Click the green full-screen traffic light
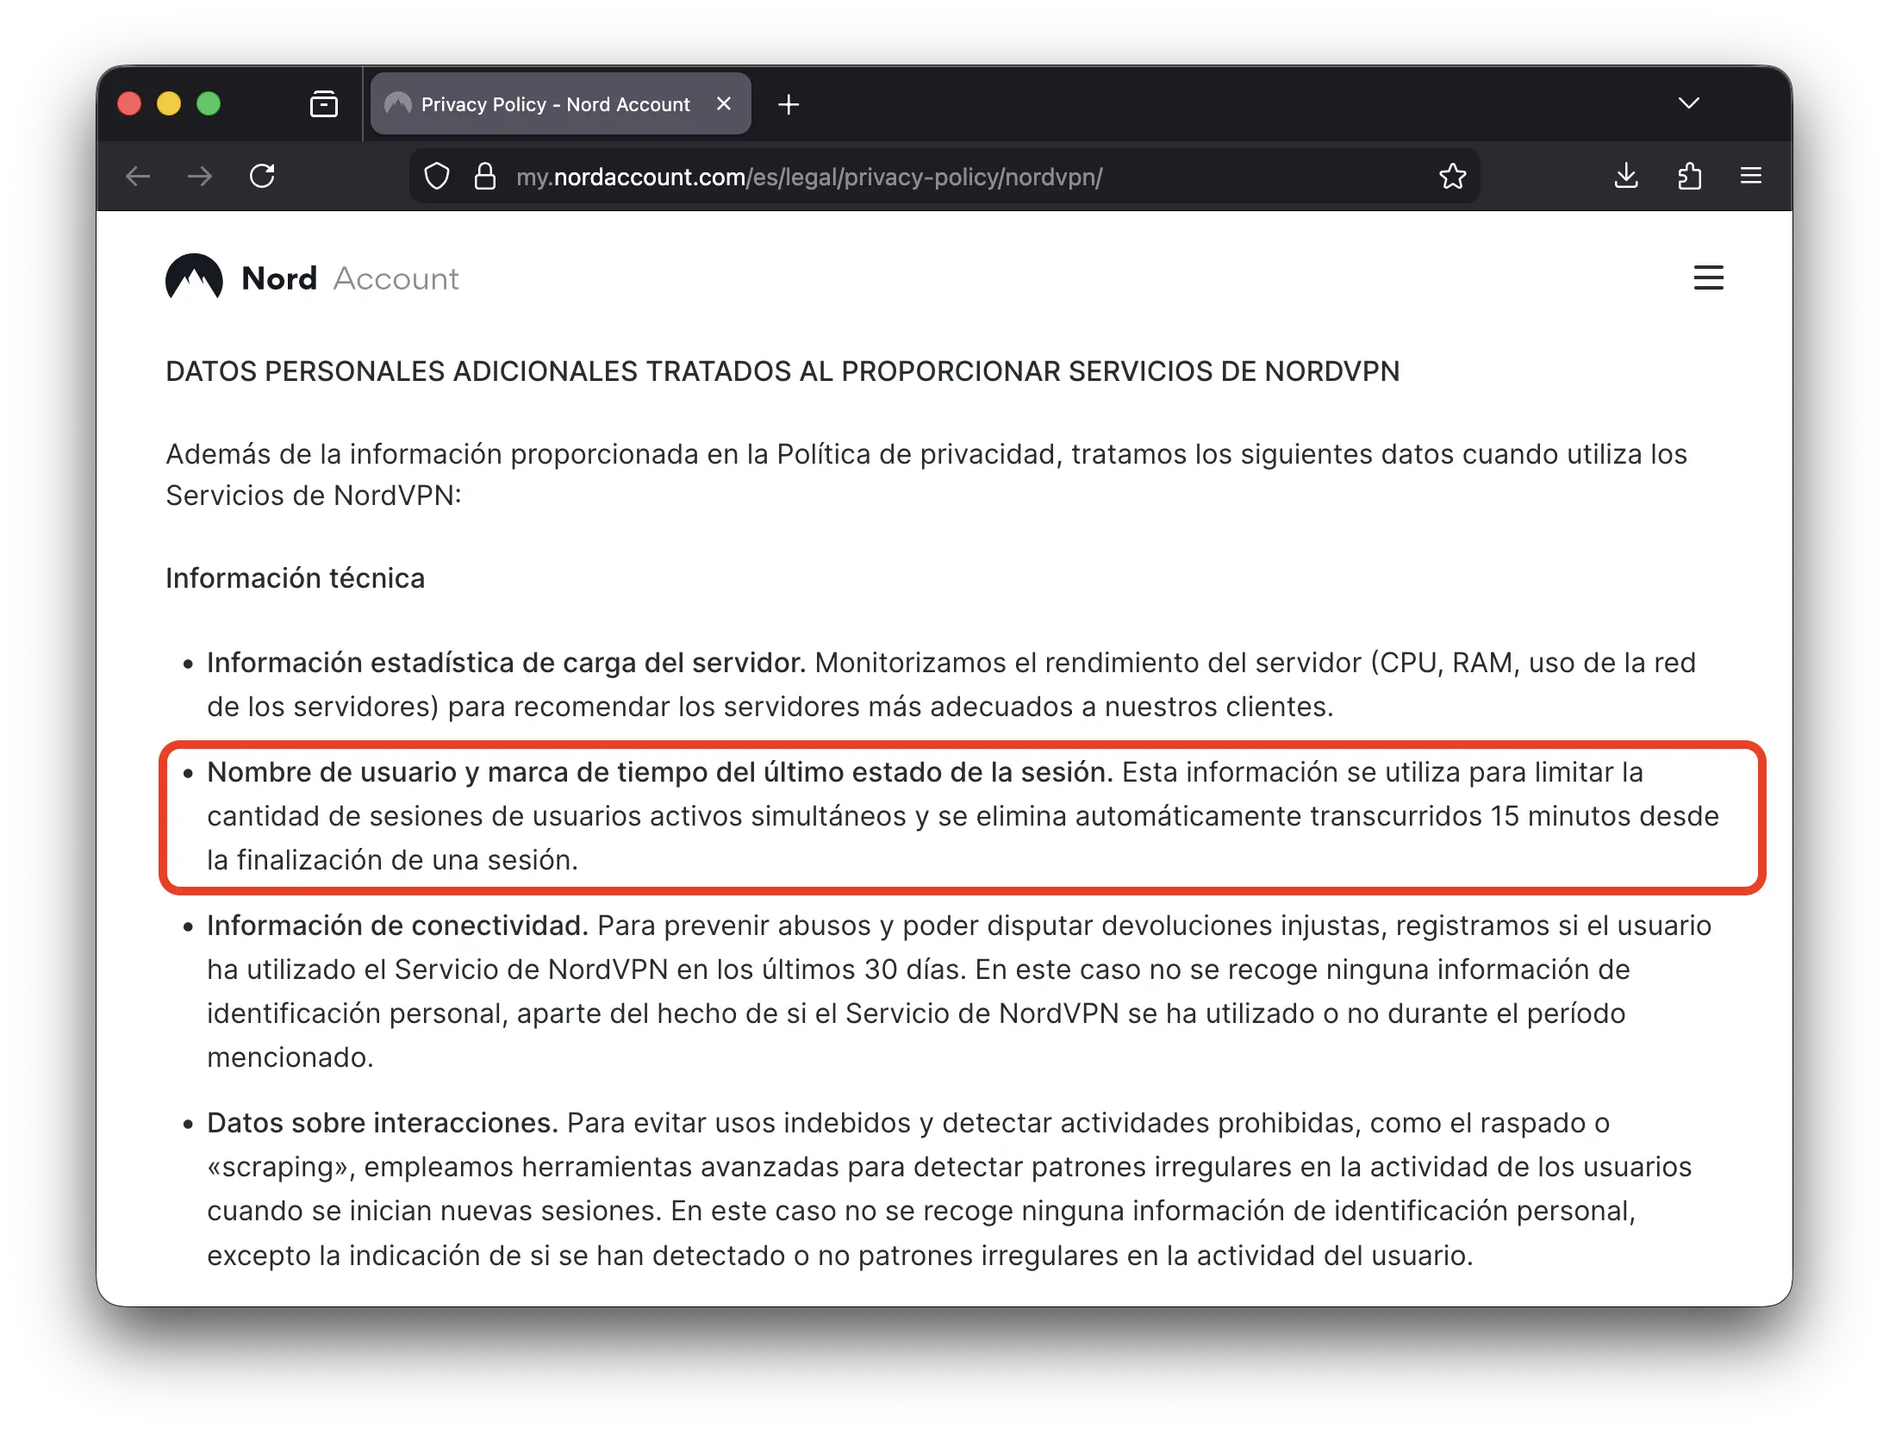Screen dimensions: 1889x1434 pyautogui.click(x=207, y=103)
